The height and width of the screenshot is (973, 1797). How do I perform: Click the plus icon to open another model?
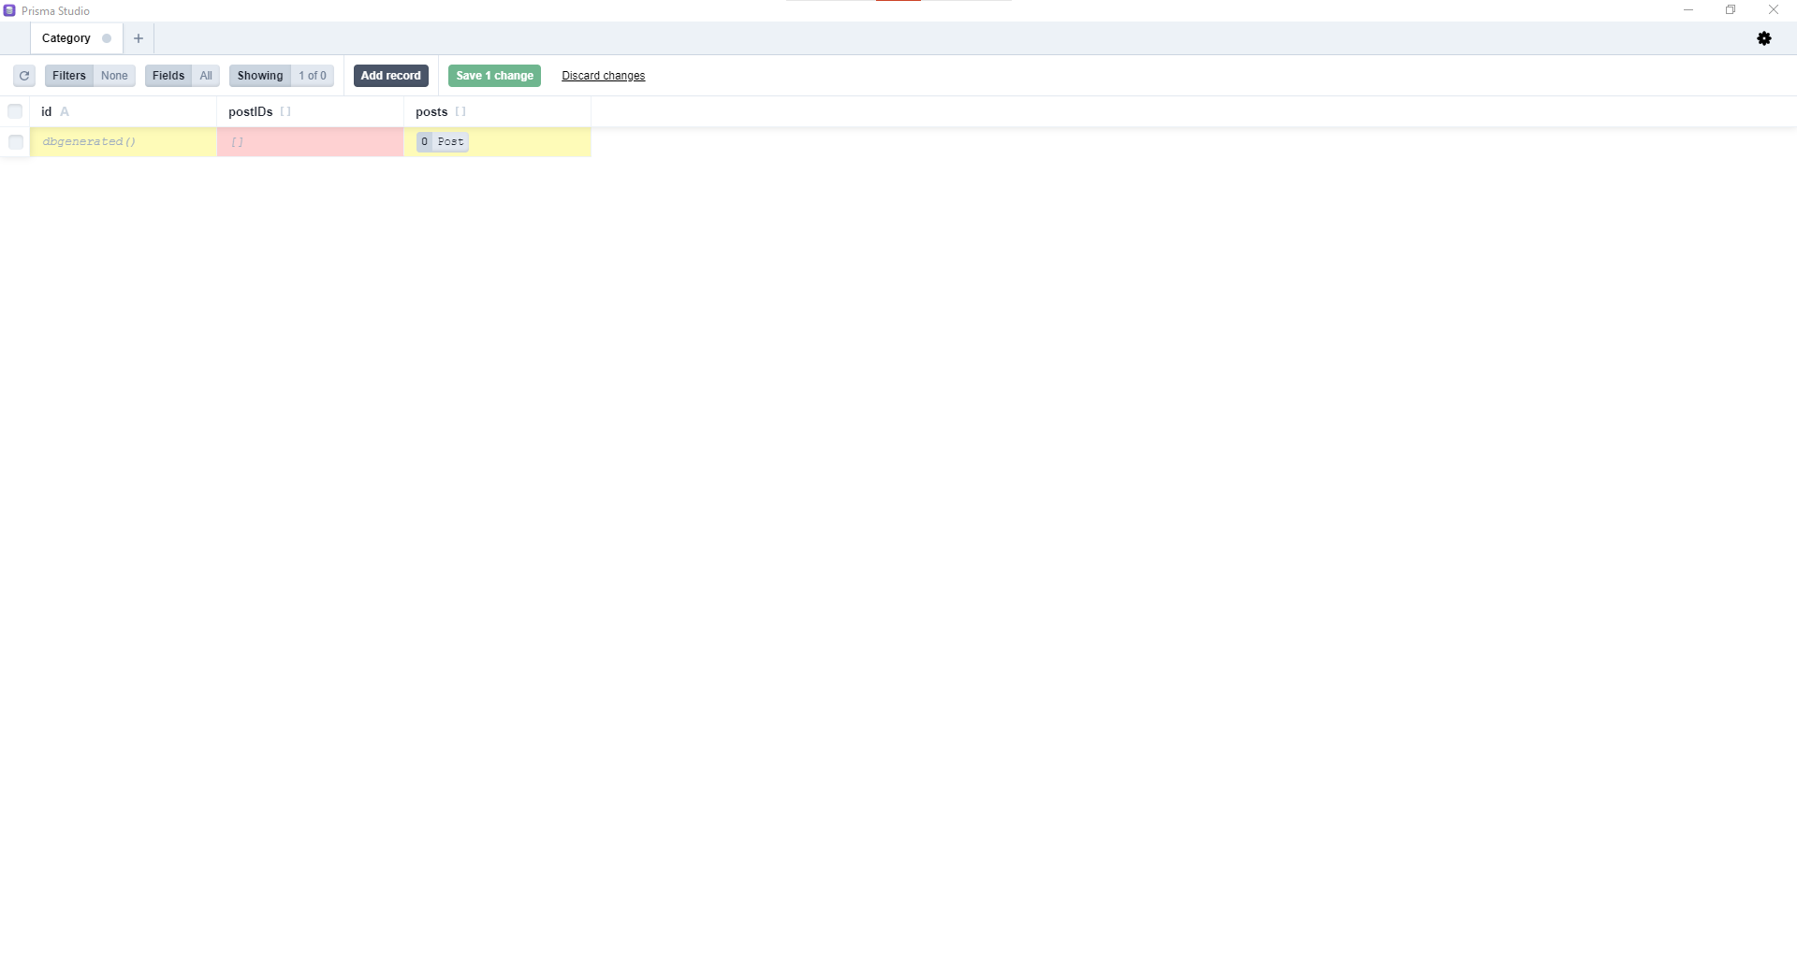138,38
